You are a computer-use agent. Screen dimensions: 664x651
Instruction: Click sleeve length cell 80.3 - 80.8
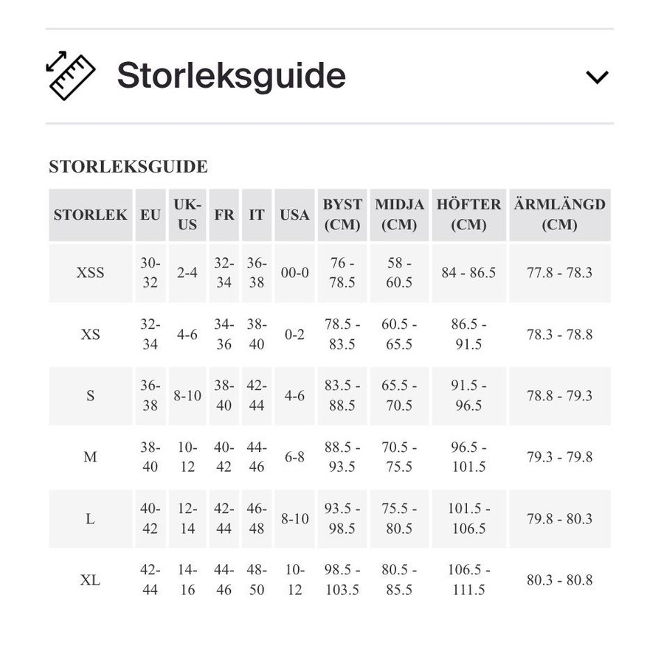click(x=559, y=580)
